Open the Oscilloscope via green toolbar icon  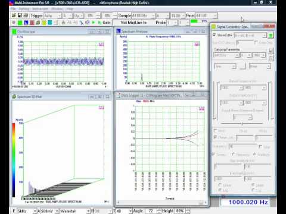coord(20,23)
